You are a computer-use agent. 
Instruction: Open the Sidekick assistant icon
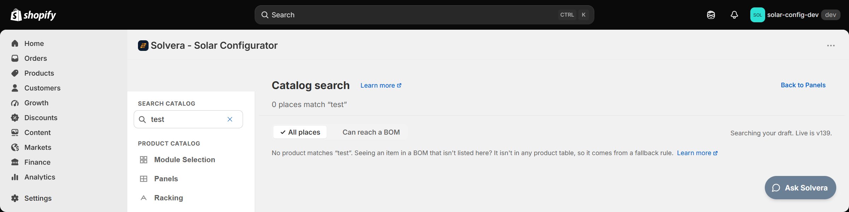click(711, 15)
